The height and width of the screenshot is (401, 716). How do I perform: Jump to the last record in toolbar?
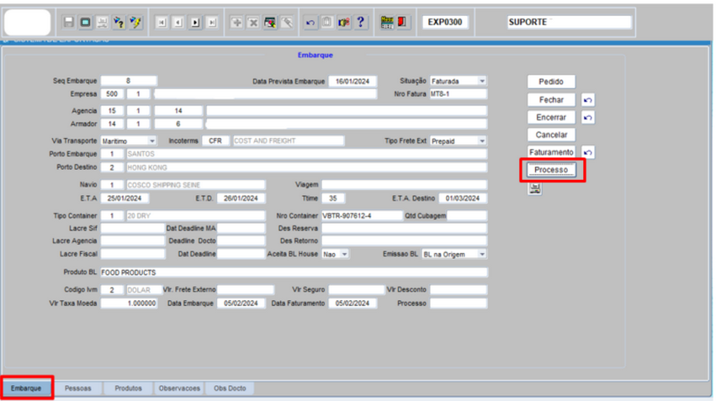point(212,23)
